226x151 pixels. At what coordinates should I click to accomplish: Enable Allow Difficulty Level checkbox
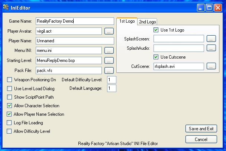[x=9, y=131]
